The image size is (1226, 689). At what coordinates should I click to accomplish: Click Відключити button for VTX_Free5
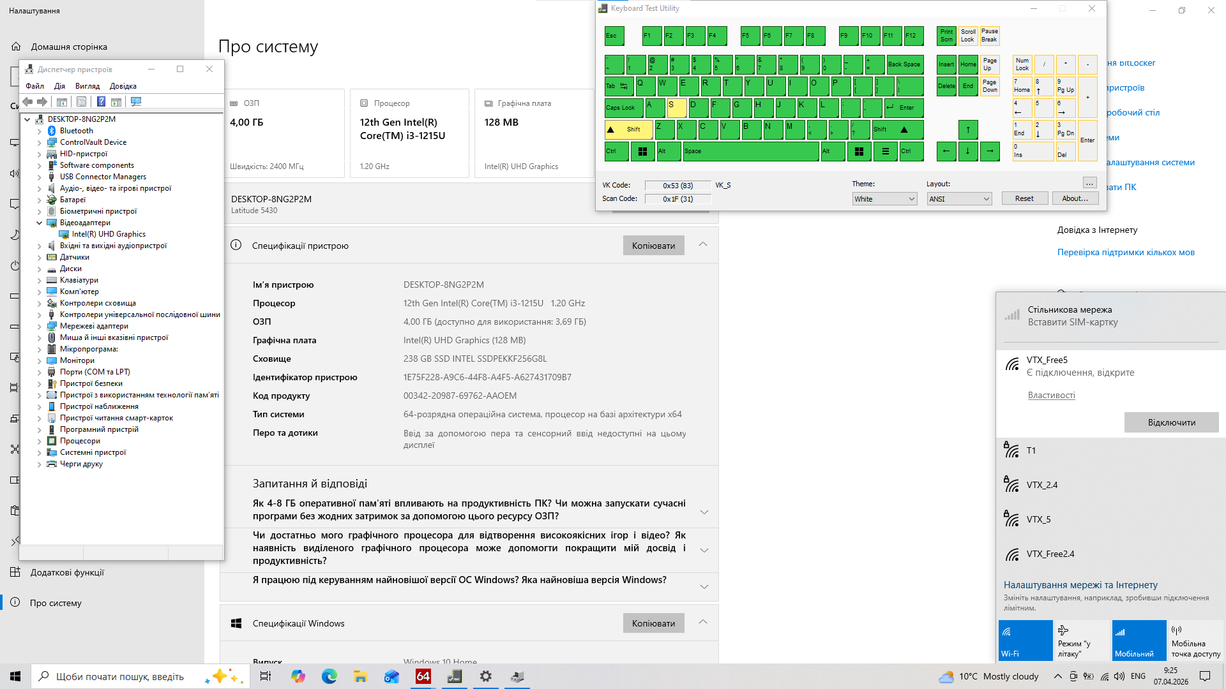pos(1171,422)
